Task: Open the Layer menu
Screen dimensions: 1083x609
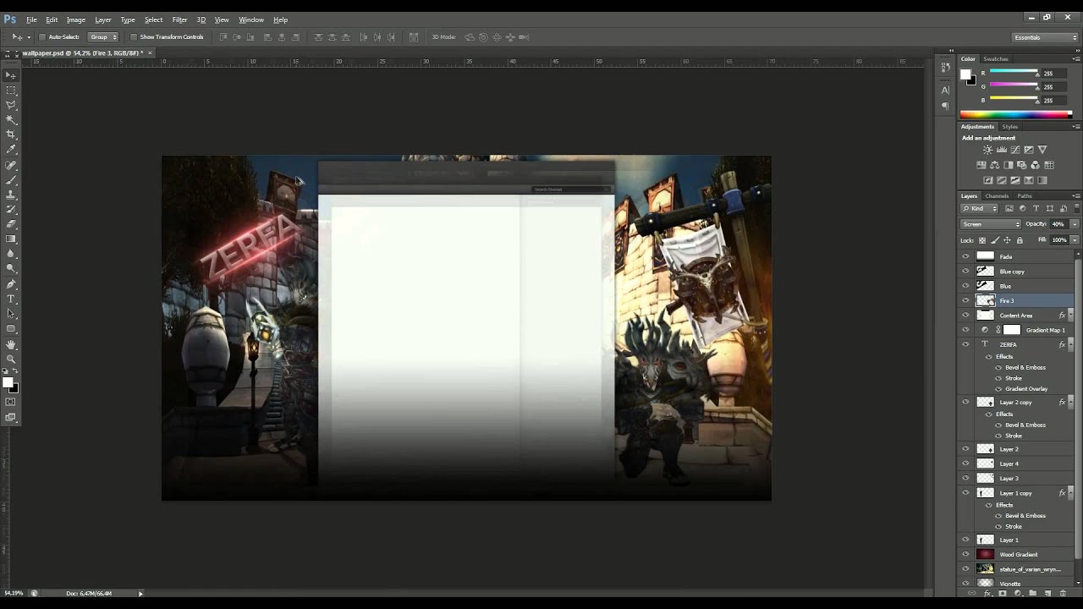Action: tap(102, 19)
